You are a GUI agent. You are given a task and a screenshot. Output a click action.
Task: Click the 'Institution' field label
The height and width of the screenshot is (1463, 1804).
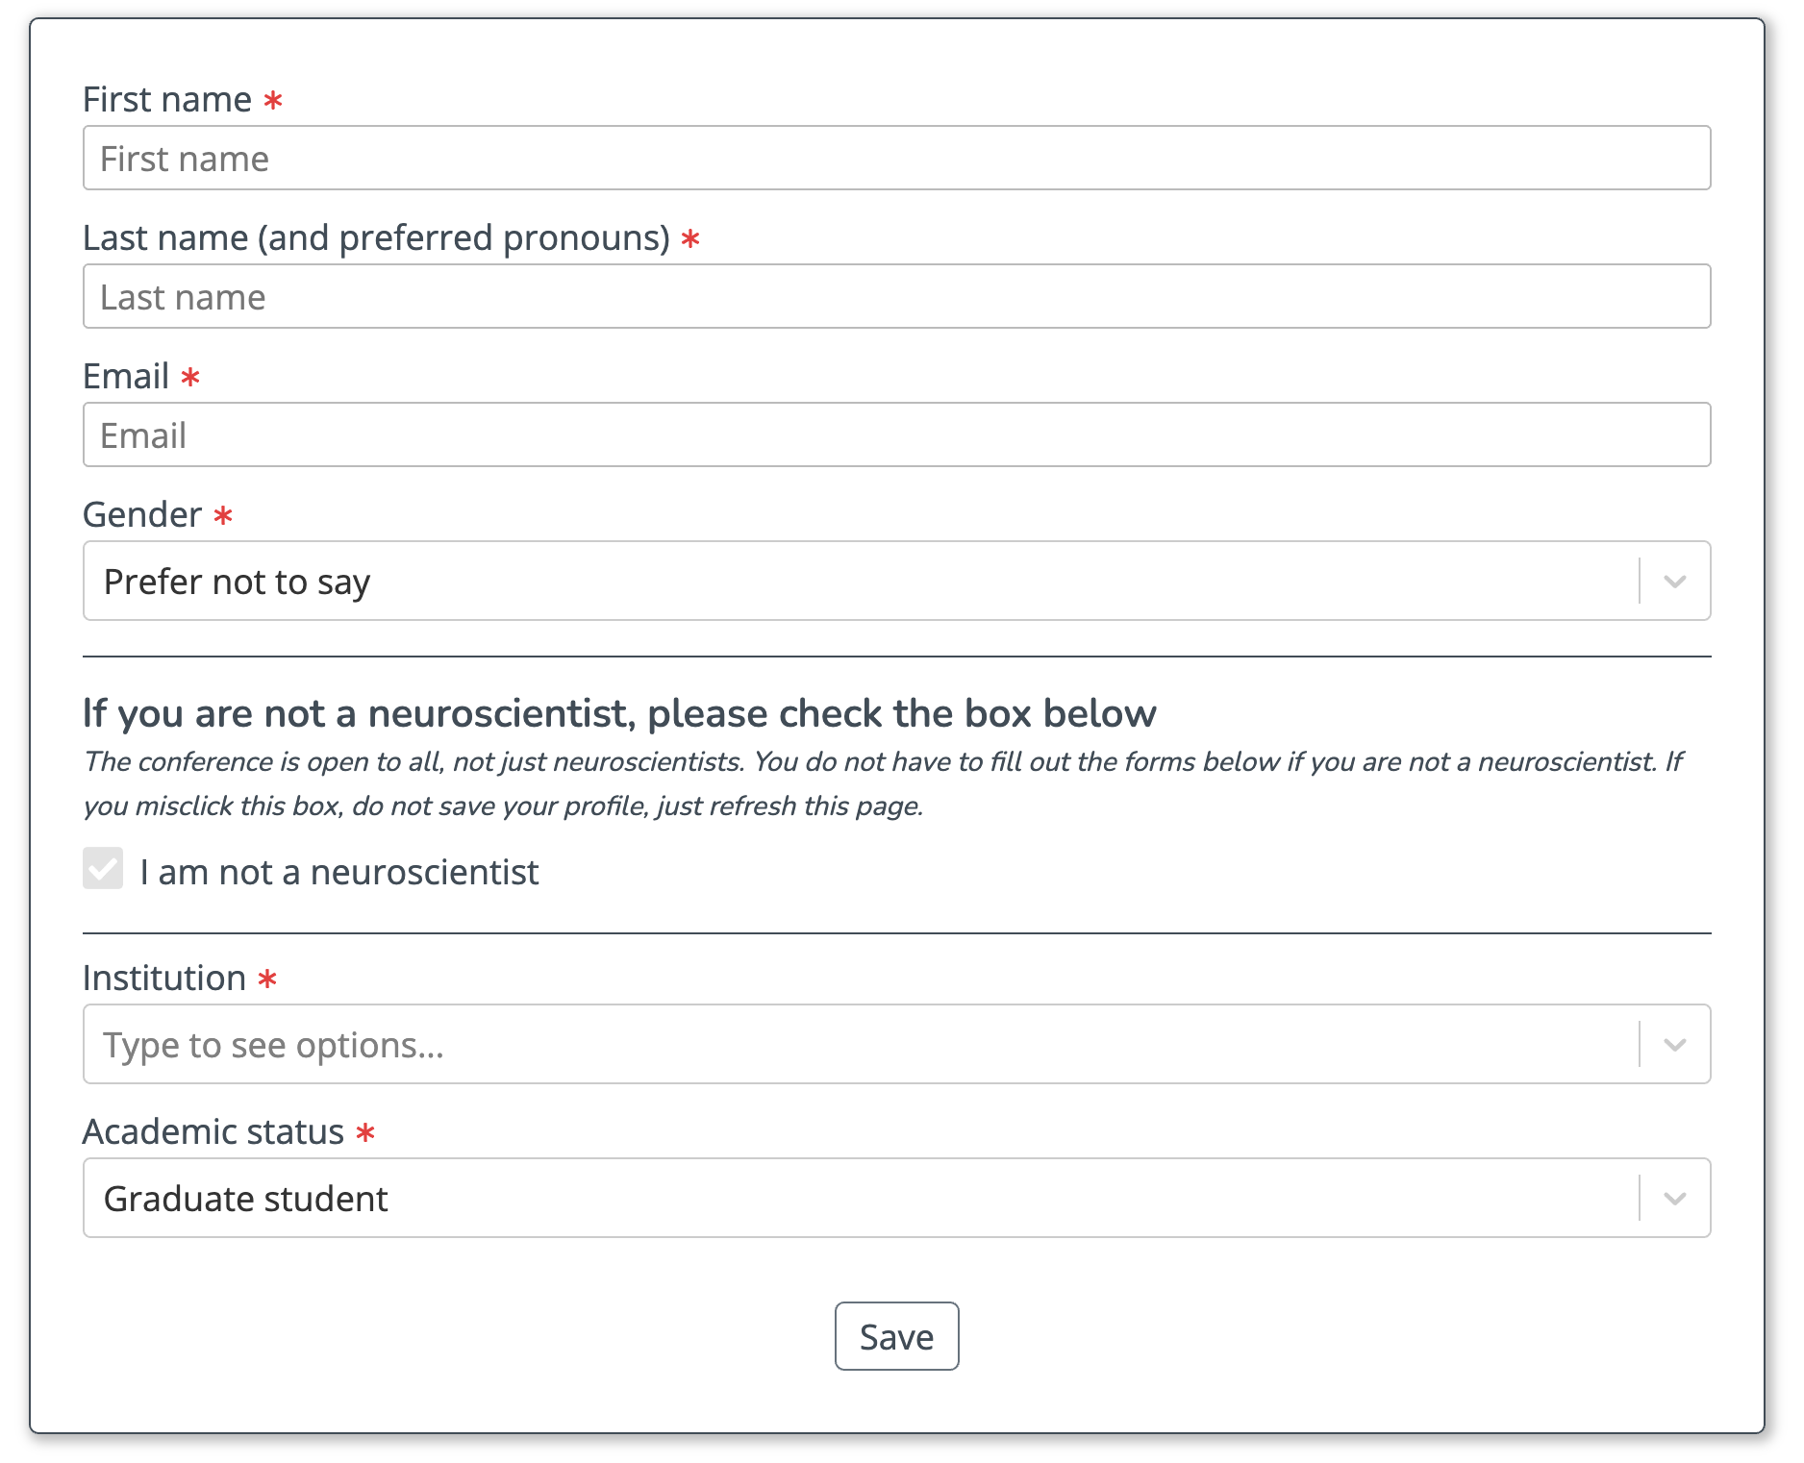point(164,979)
